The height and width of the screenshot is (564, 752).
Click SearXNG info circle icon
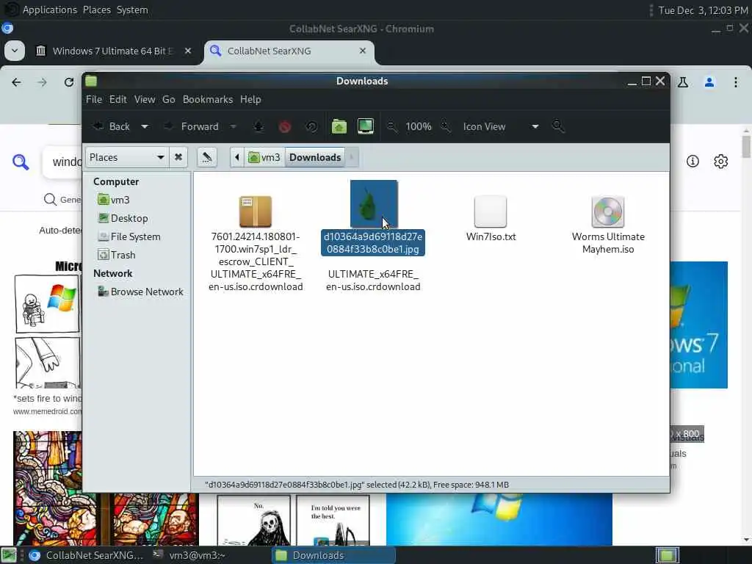coord(693,161)
